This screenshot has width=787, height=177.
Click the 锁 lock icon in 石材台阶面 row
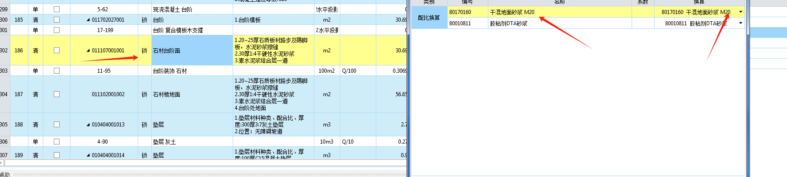tap(144, 51)
